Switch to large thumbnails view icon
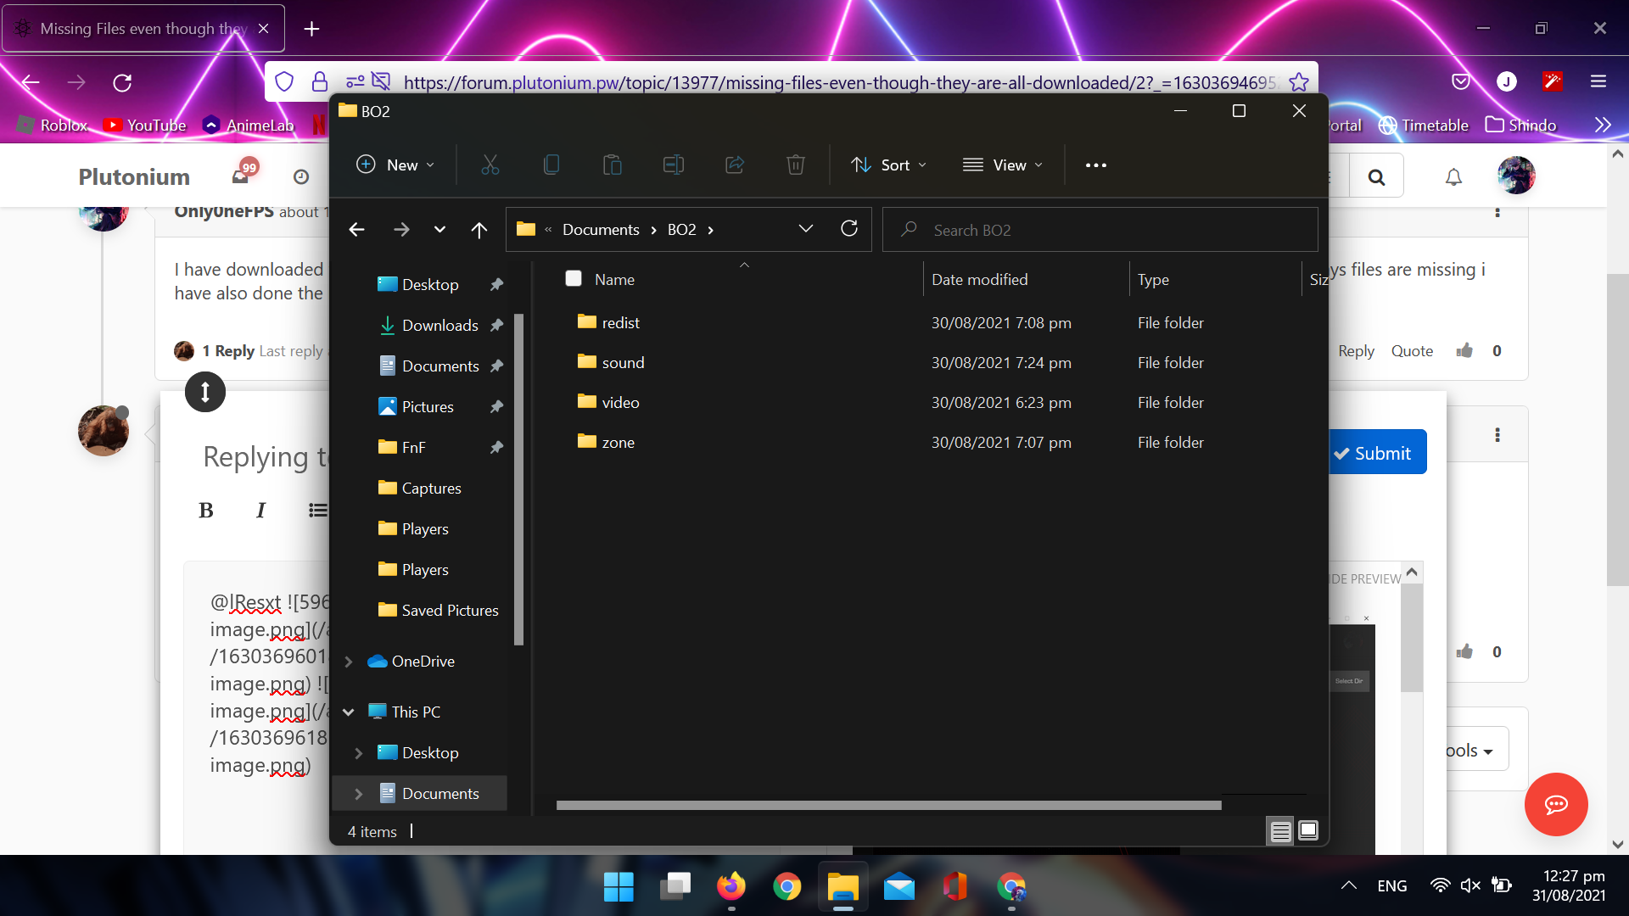The width and height of the screenshot is (1629, 916). [1308, 831]
